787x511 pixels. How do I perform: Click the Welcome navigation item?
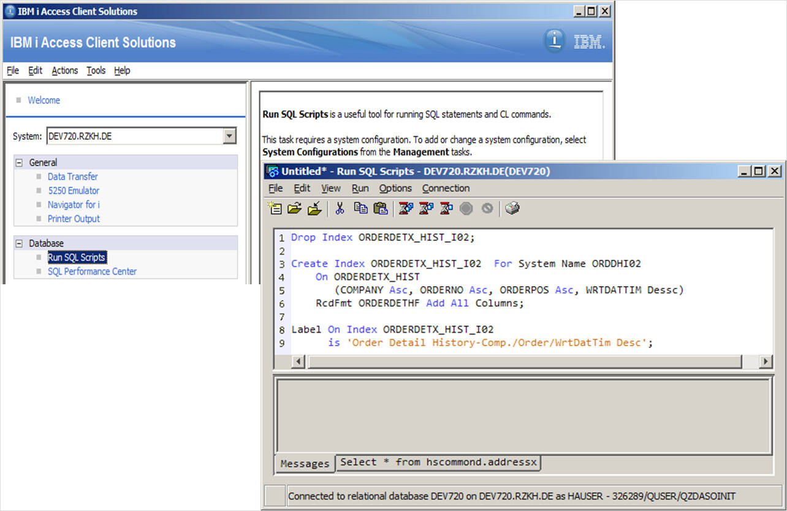(x=44, y=100)
